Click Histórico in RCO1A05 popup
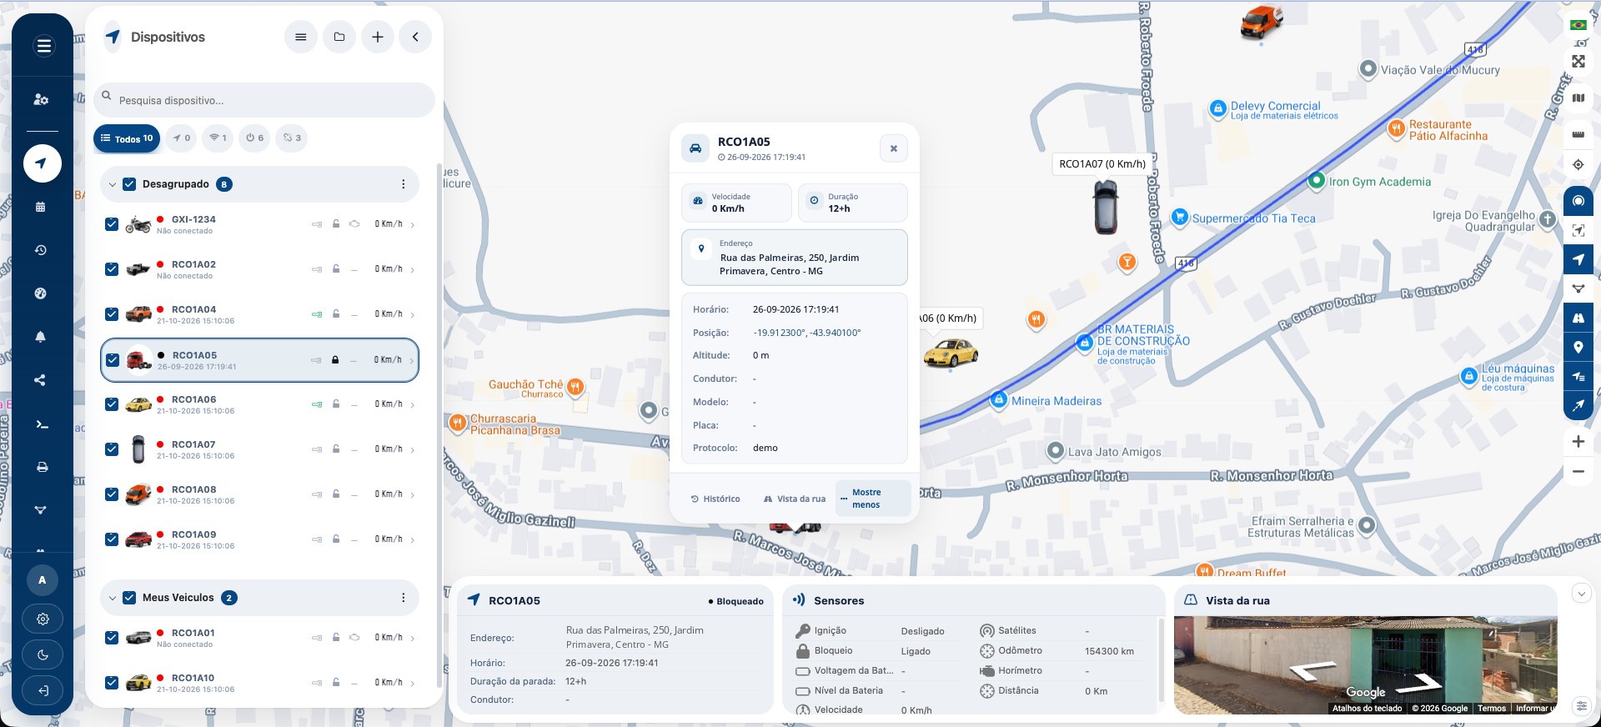This screenshot has width=1601, height=727. 715,499
